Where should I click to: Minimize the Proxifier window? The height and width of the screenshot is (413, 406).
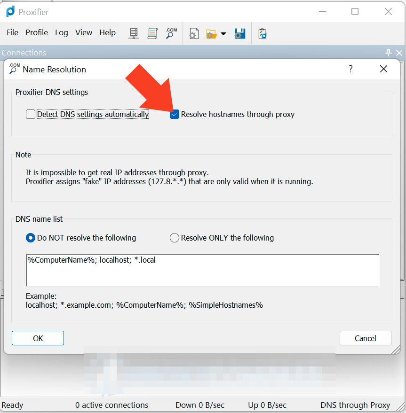point(322,12)
